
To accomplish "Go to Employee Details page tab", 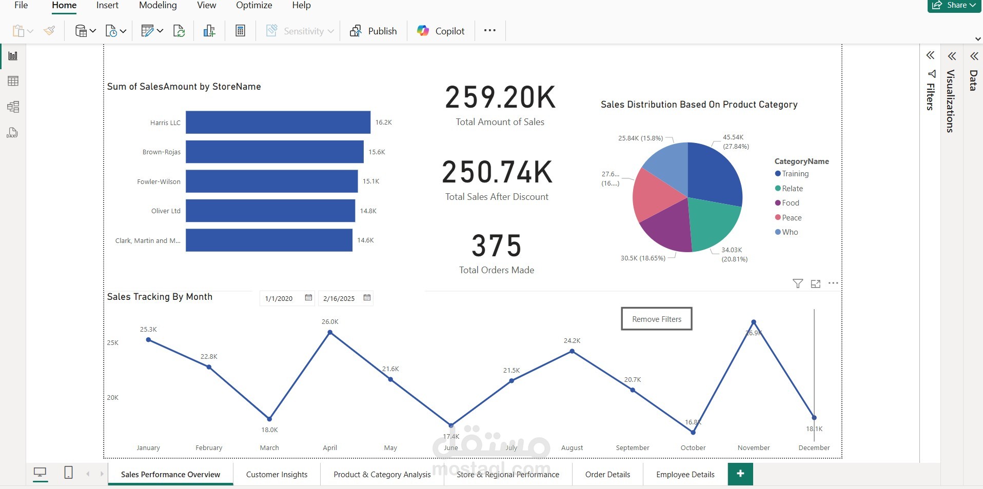I will coord(685,474).
